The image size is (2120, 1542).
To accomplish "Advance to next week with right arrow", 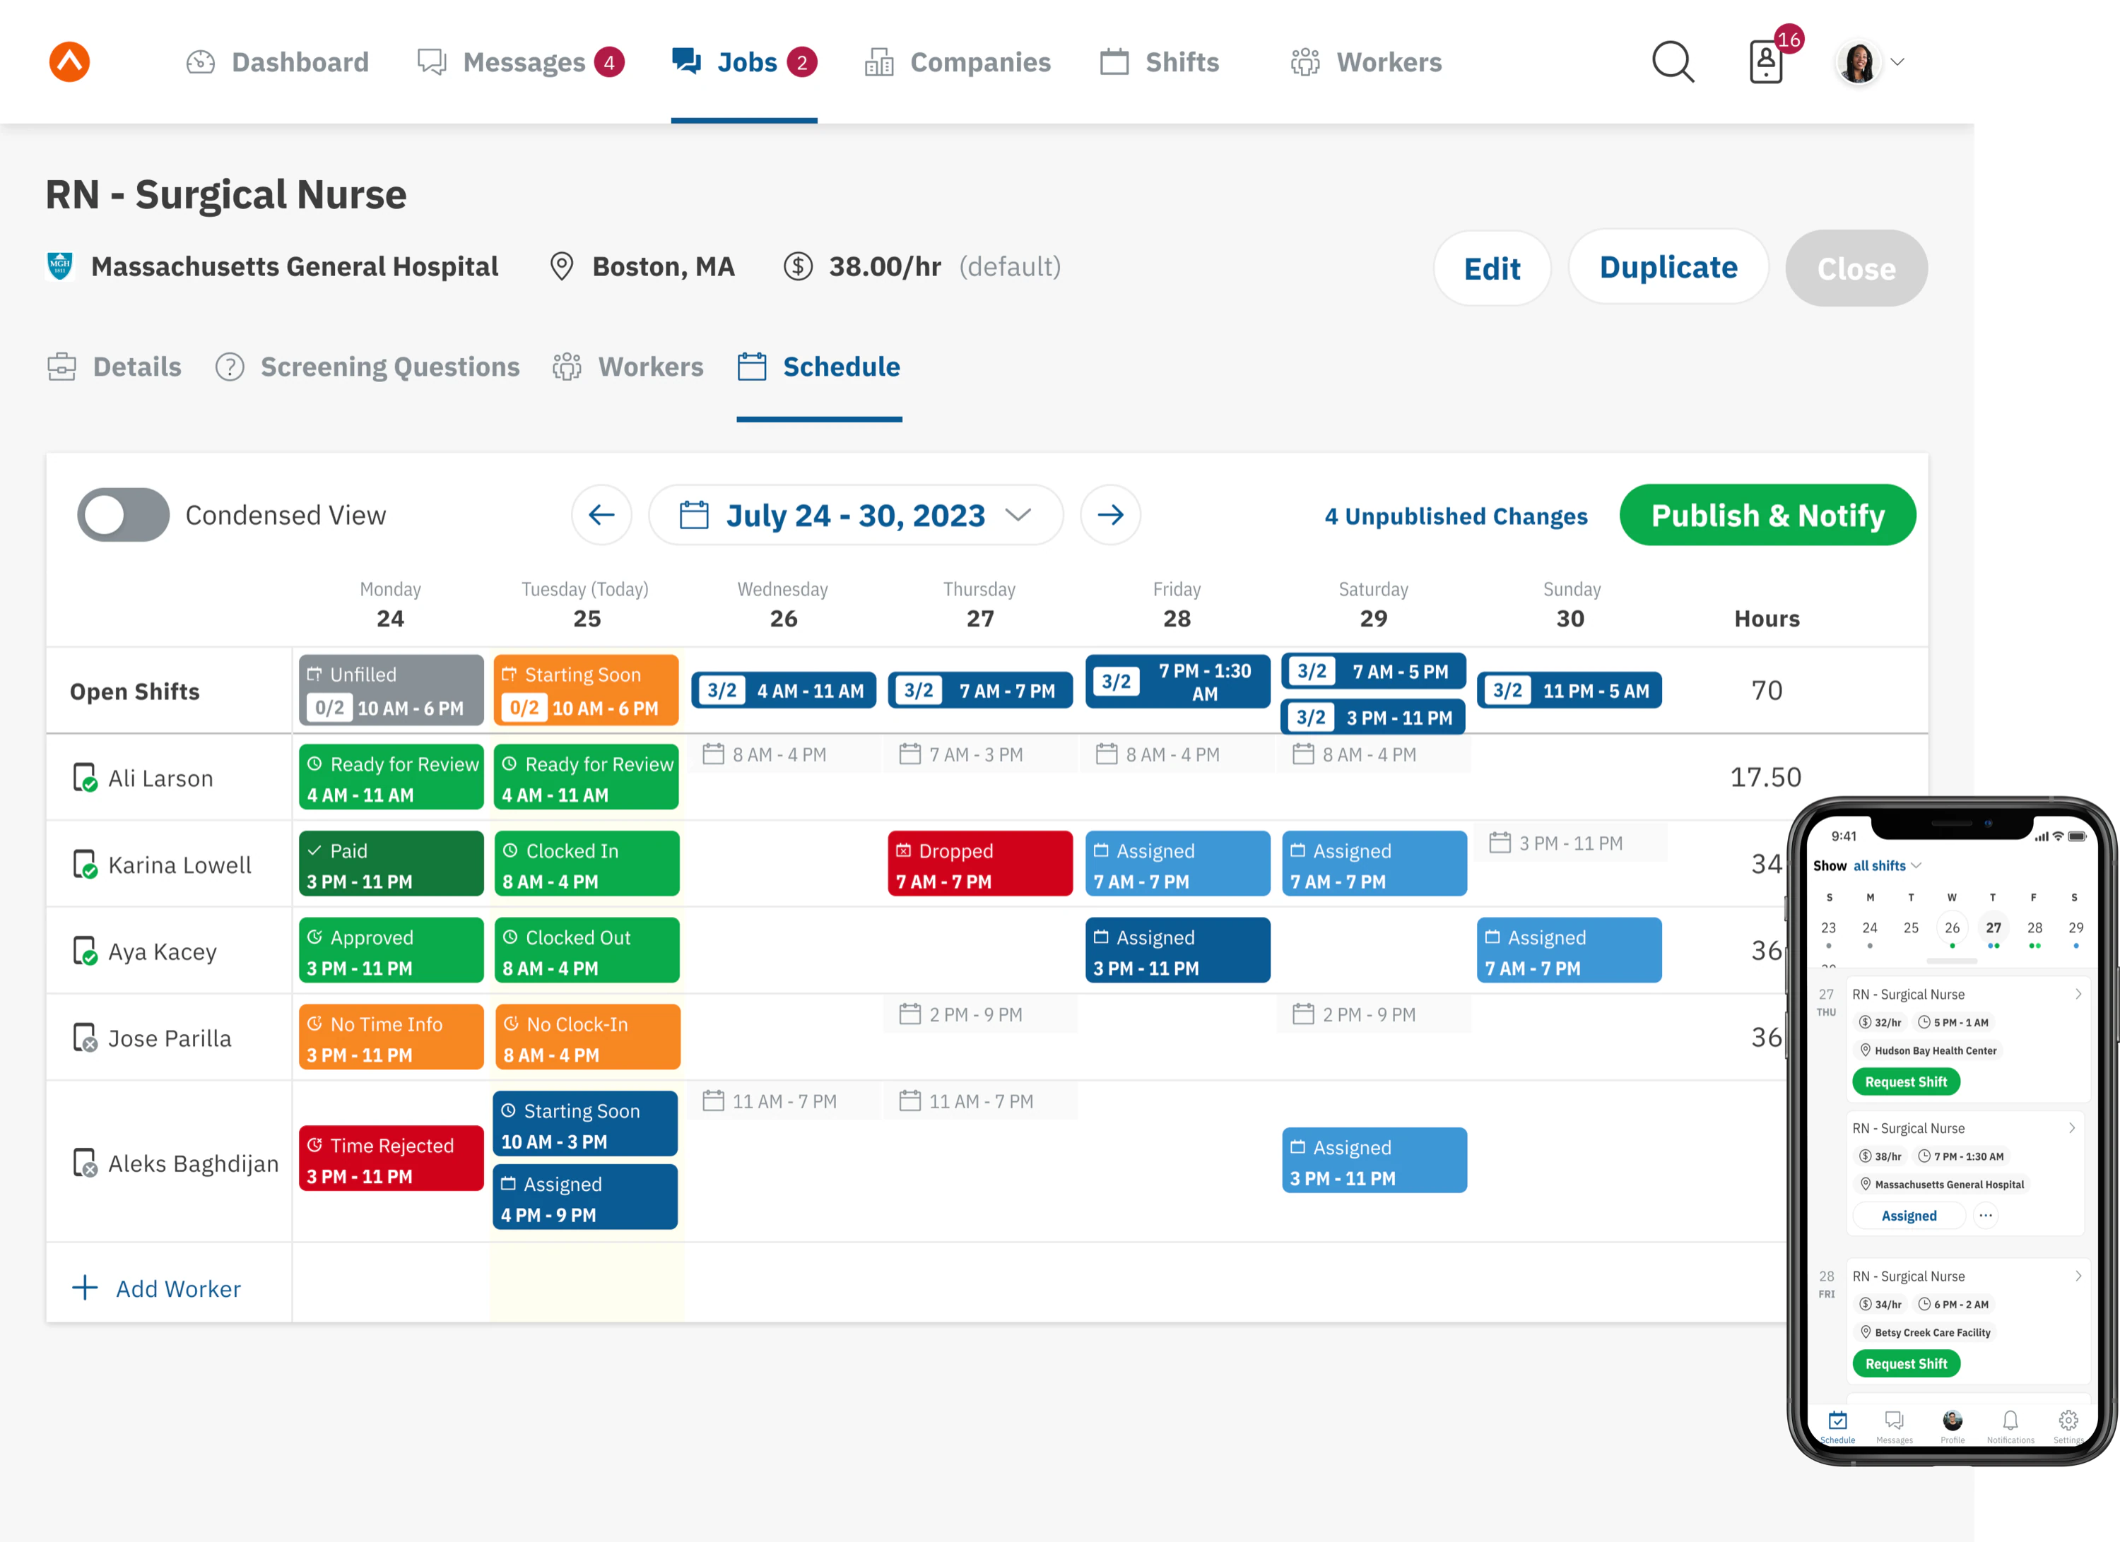I will 1109,515.
